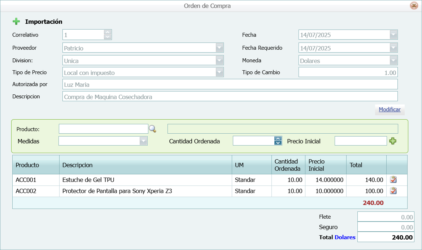Click the Cantidad Ordenada spinner arrows
The width and height of the screenshot is (422, 250).
coord(278,141)
